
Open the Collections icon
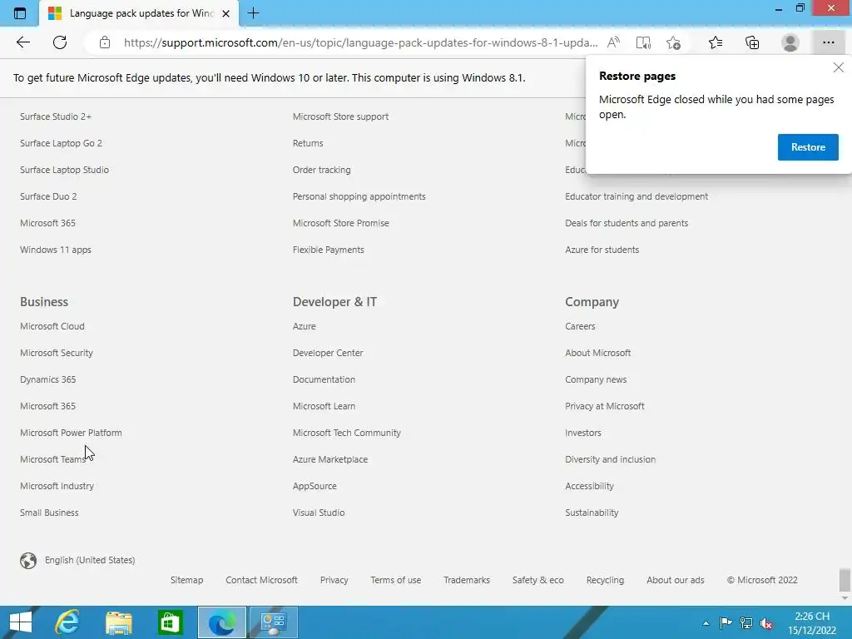point(752,42)
